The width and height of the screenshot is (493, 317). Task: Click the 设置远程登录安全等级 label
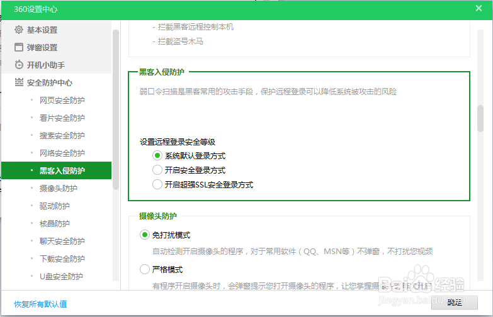(x=178, y=142)
